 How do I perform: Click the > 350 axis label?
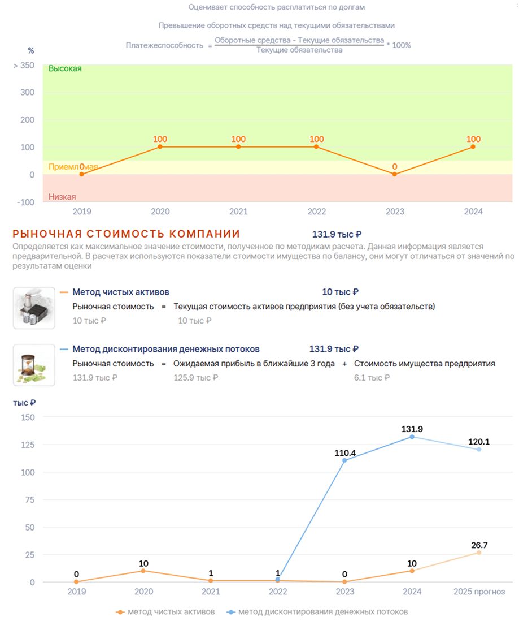pyautogui.click(x=24, y=66)
